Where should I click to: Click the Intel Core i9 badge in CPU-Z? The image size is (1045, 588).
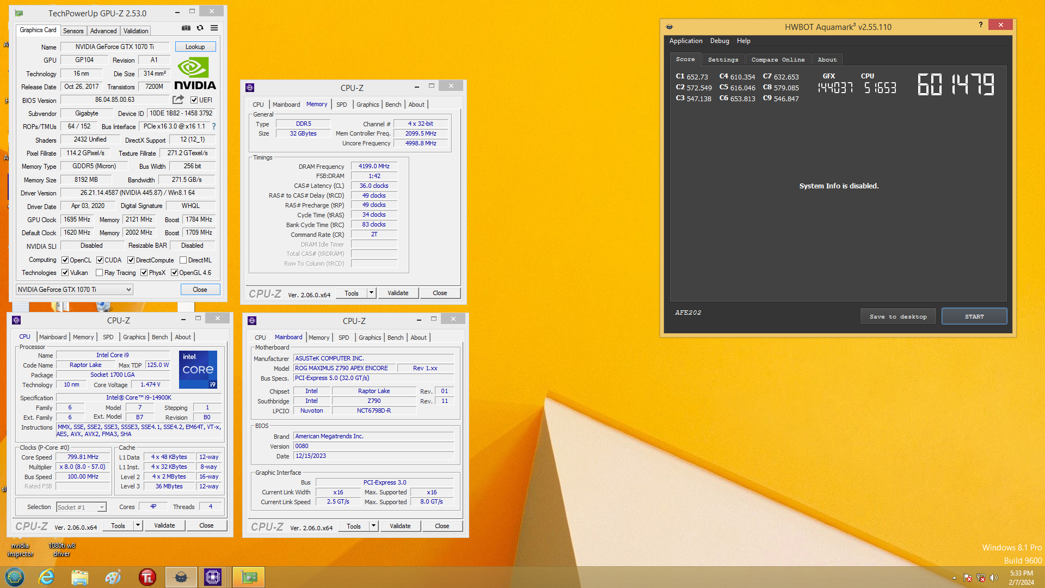coord(198,369)
